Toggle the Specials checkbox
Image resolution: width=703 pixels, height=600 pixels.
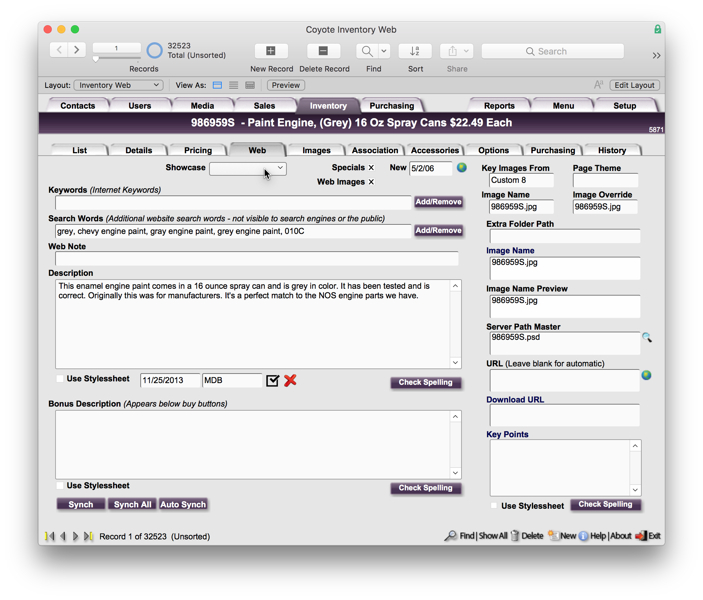coord(371,168)
